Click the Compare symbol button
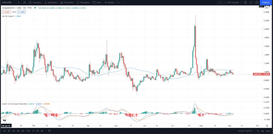Viewport: 273px width, 134px height. pyautogui.click(x=35, y=2)
